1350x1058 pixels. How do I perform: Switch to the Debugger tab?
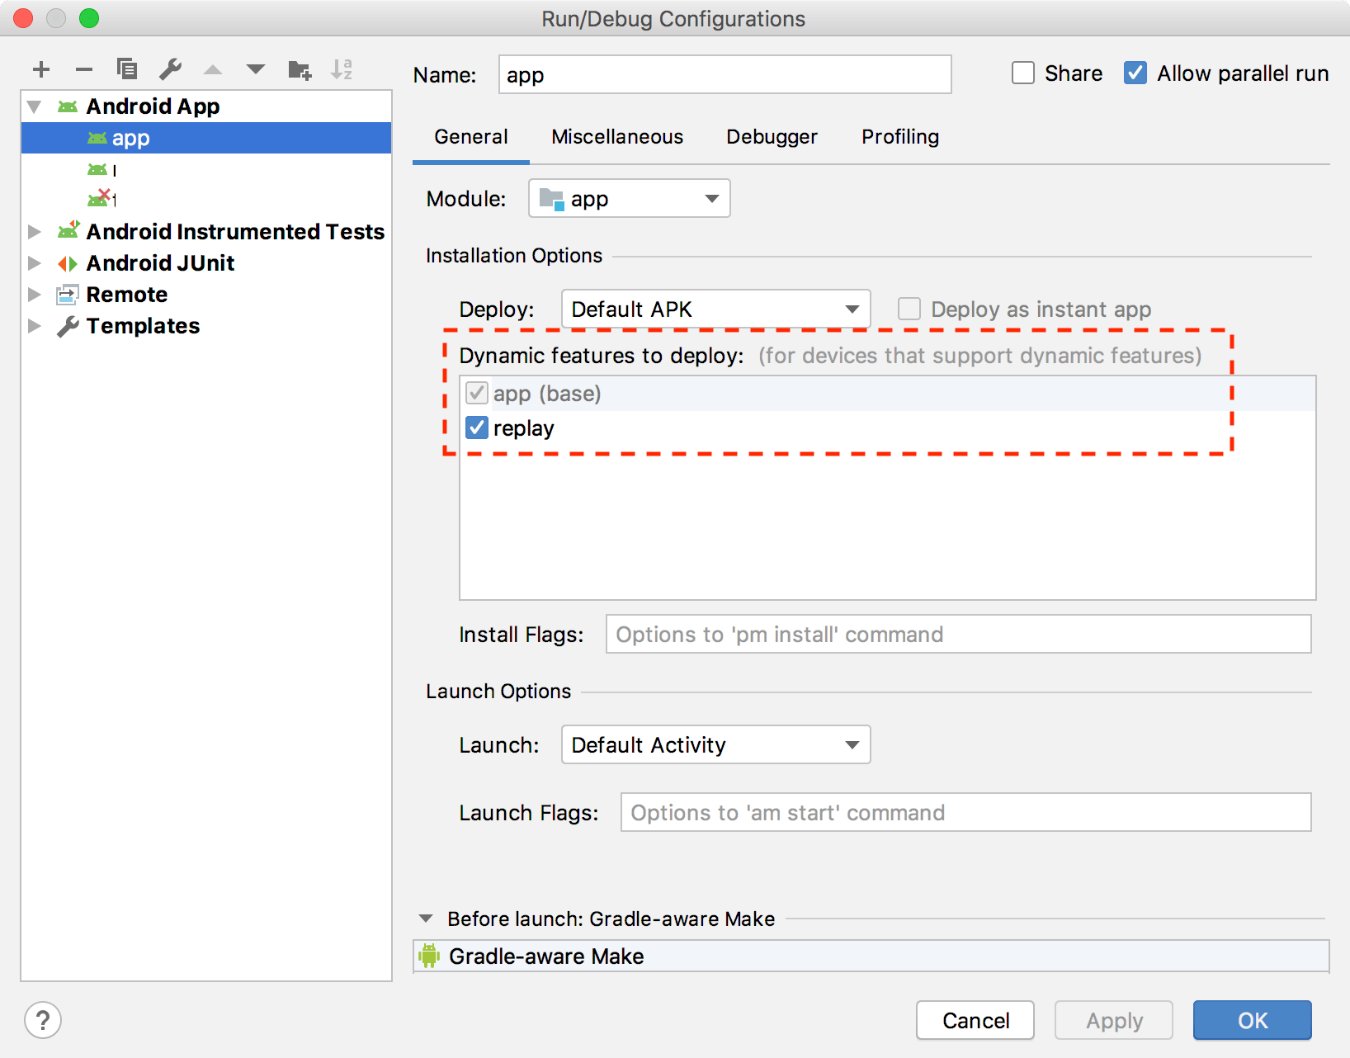tap(771, 137)
